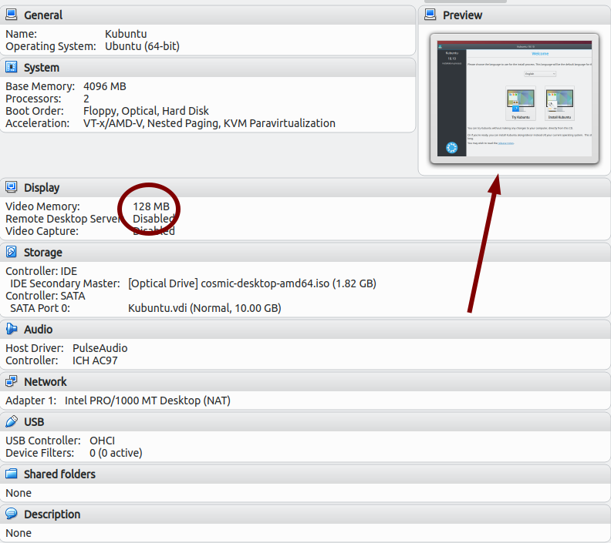This screenshot has height=543, width=611.
Task: Open the Audio header link
Action: pyautogui.click(x=39, y=330)
